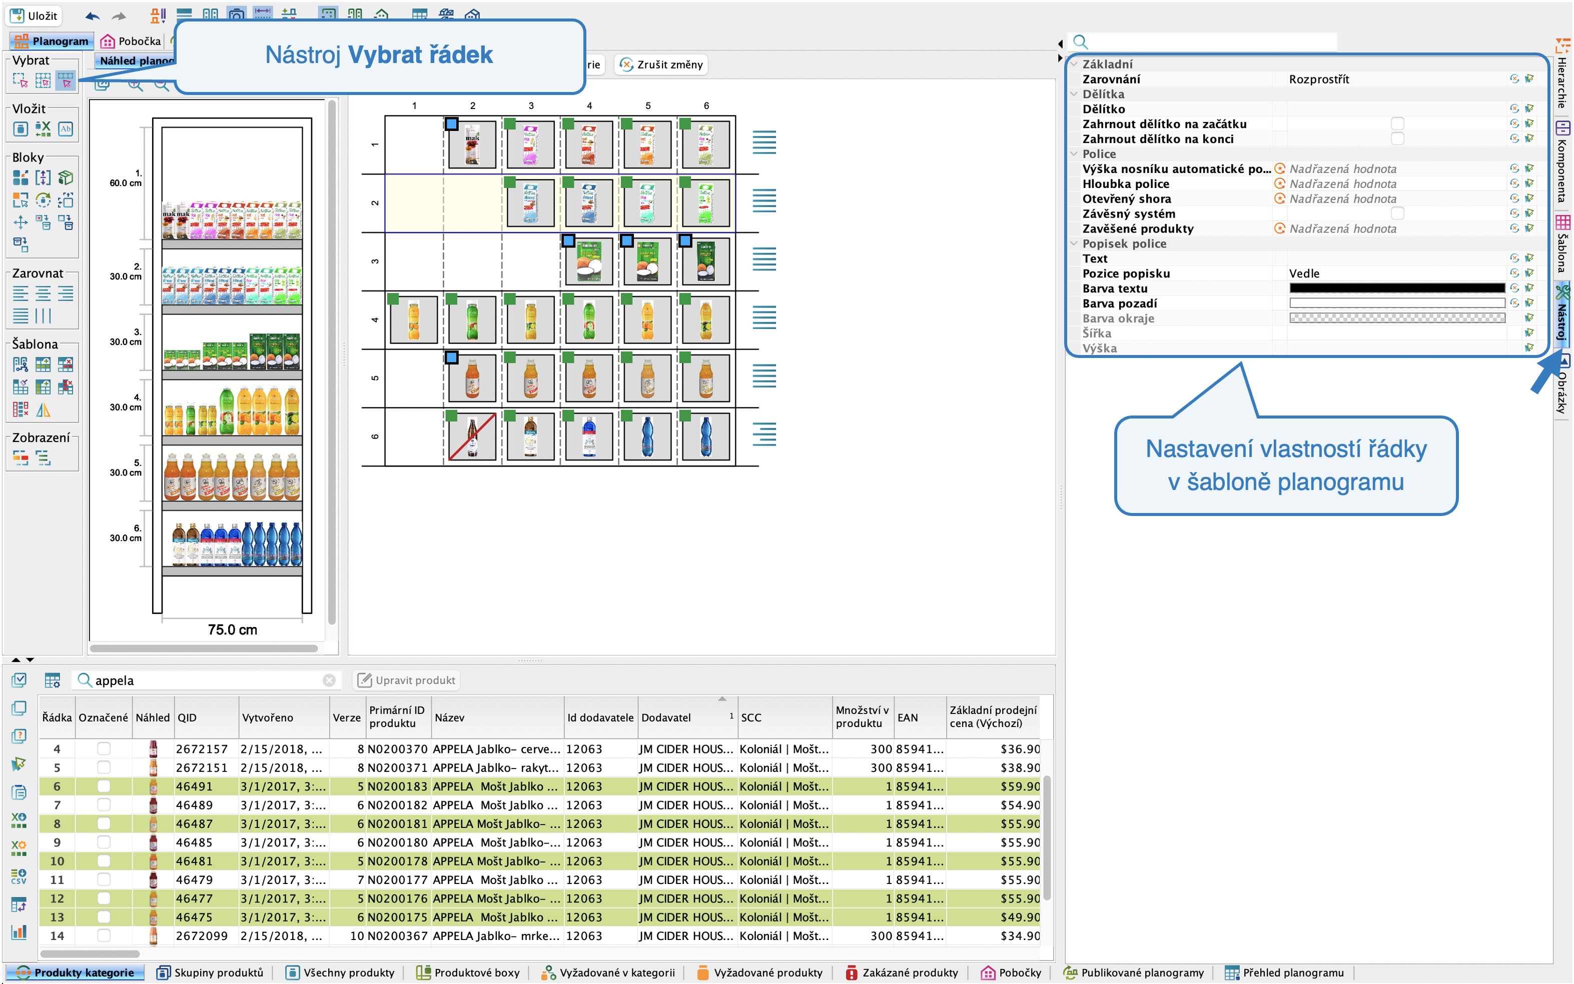Click the Barva pozadí white color swatch
The width and height of the screenshot is (1574, 984).
point(1397,303)
